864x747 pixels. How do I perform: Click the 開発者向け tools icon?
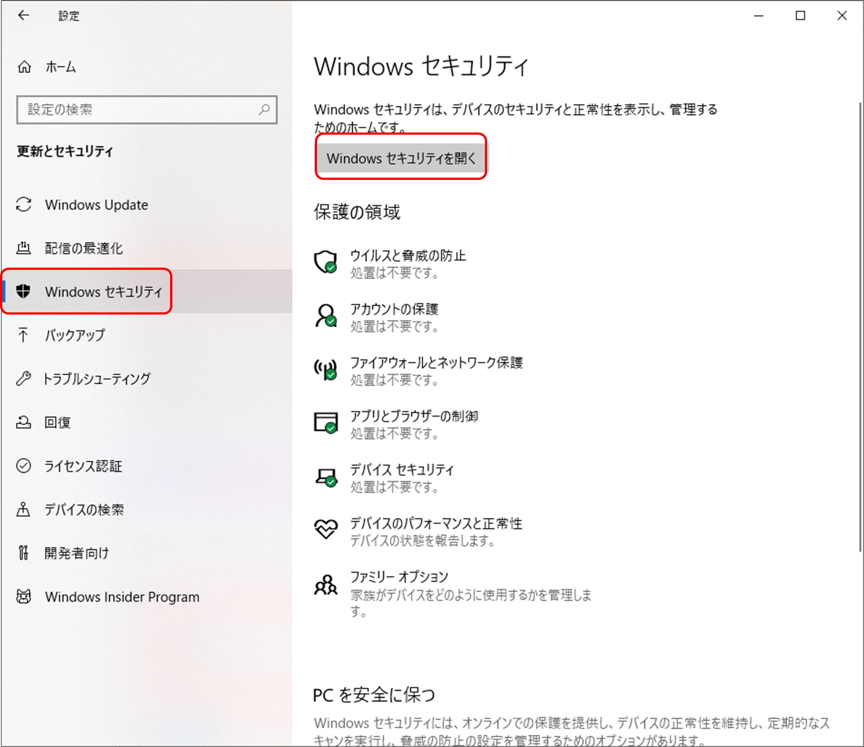point(23,553)
